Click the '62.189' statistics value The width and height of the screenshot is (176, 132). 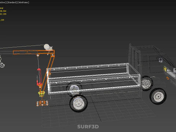3,14
